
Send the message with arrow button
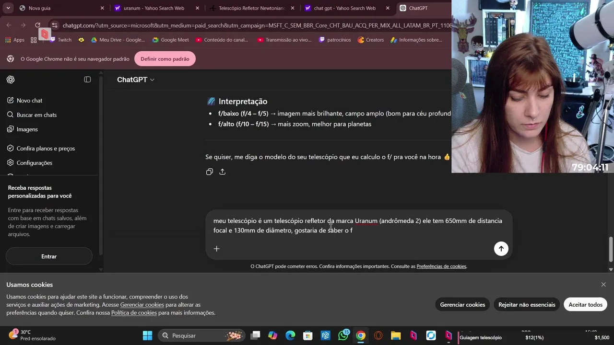[x=501, y=249]
